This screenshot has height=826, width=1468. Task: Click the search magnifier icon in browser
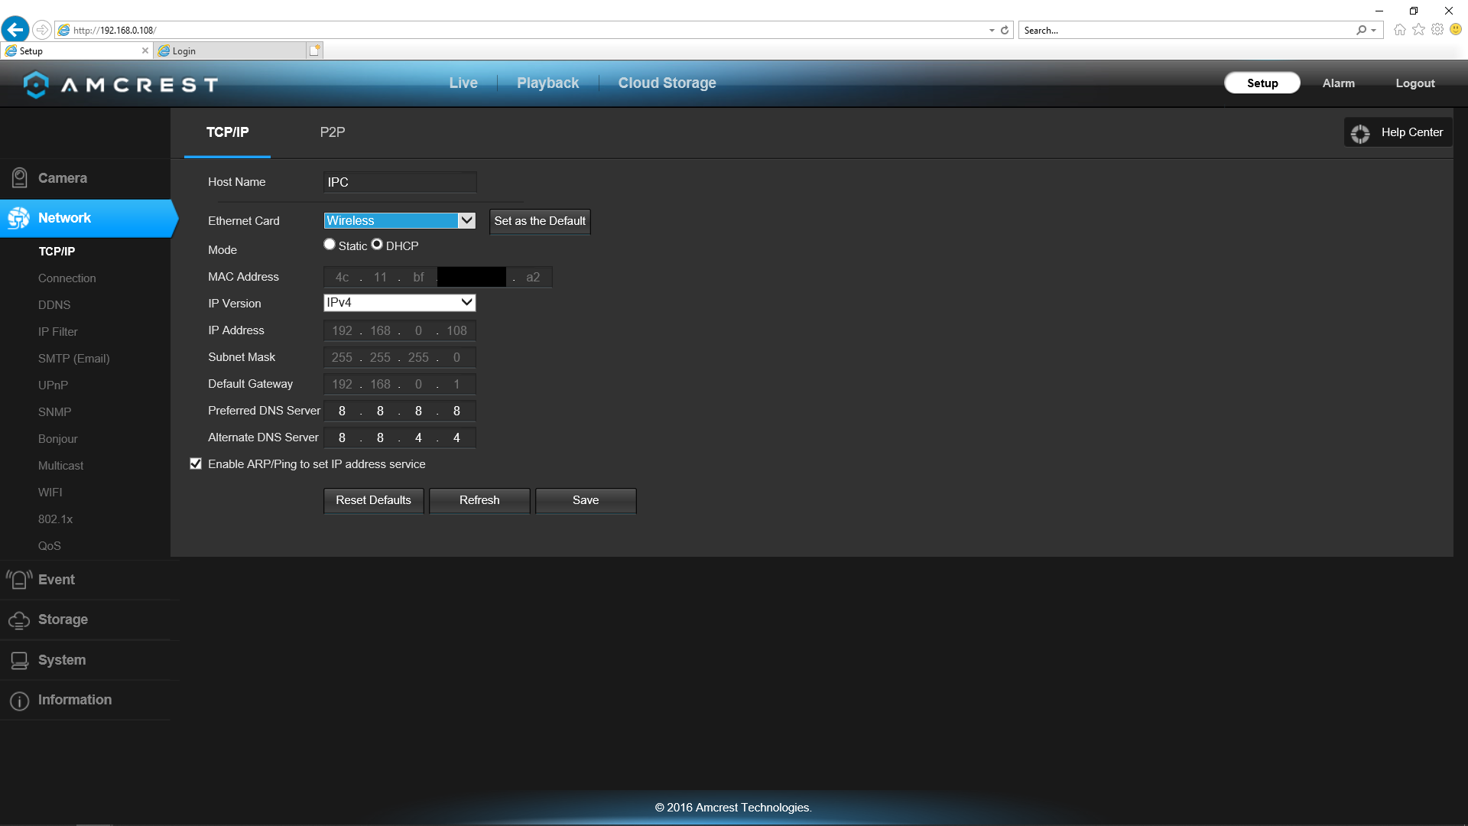[1362, 31]
